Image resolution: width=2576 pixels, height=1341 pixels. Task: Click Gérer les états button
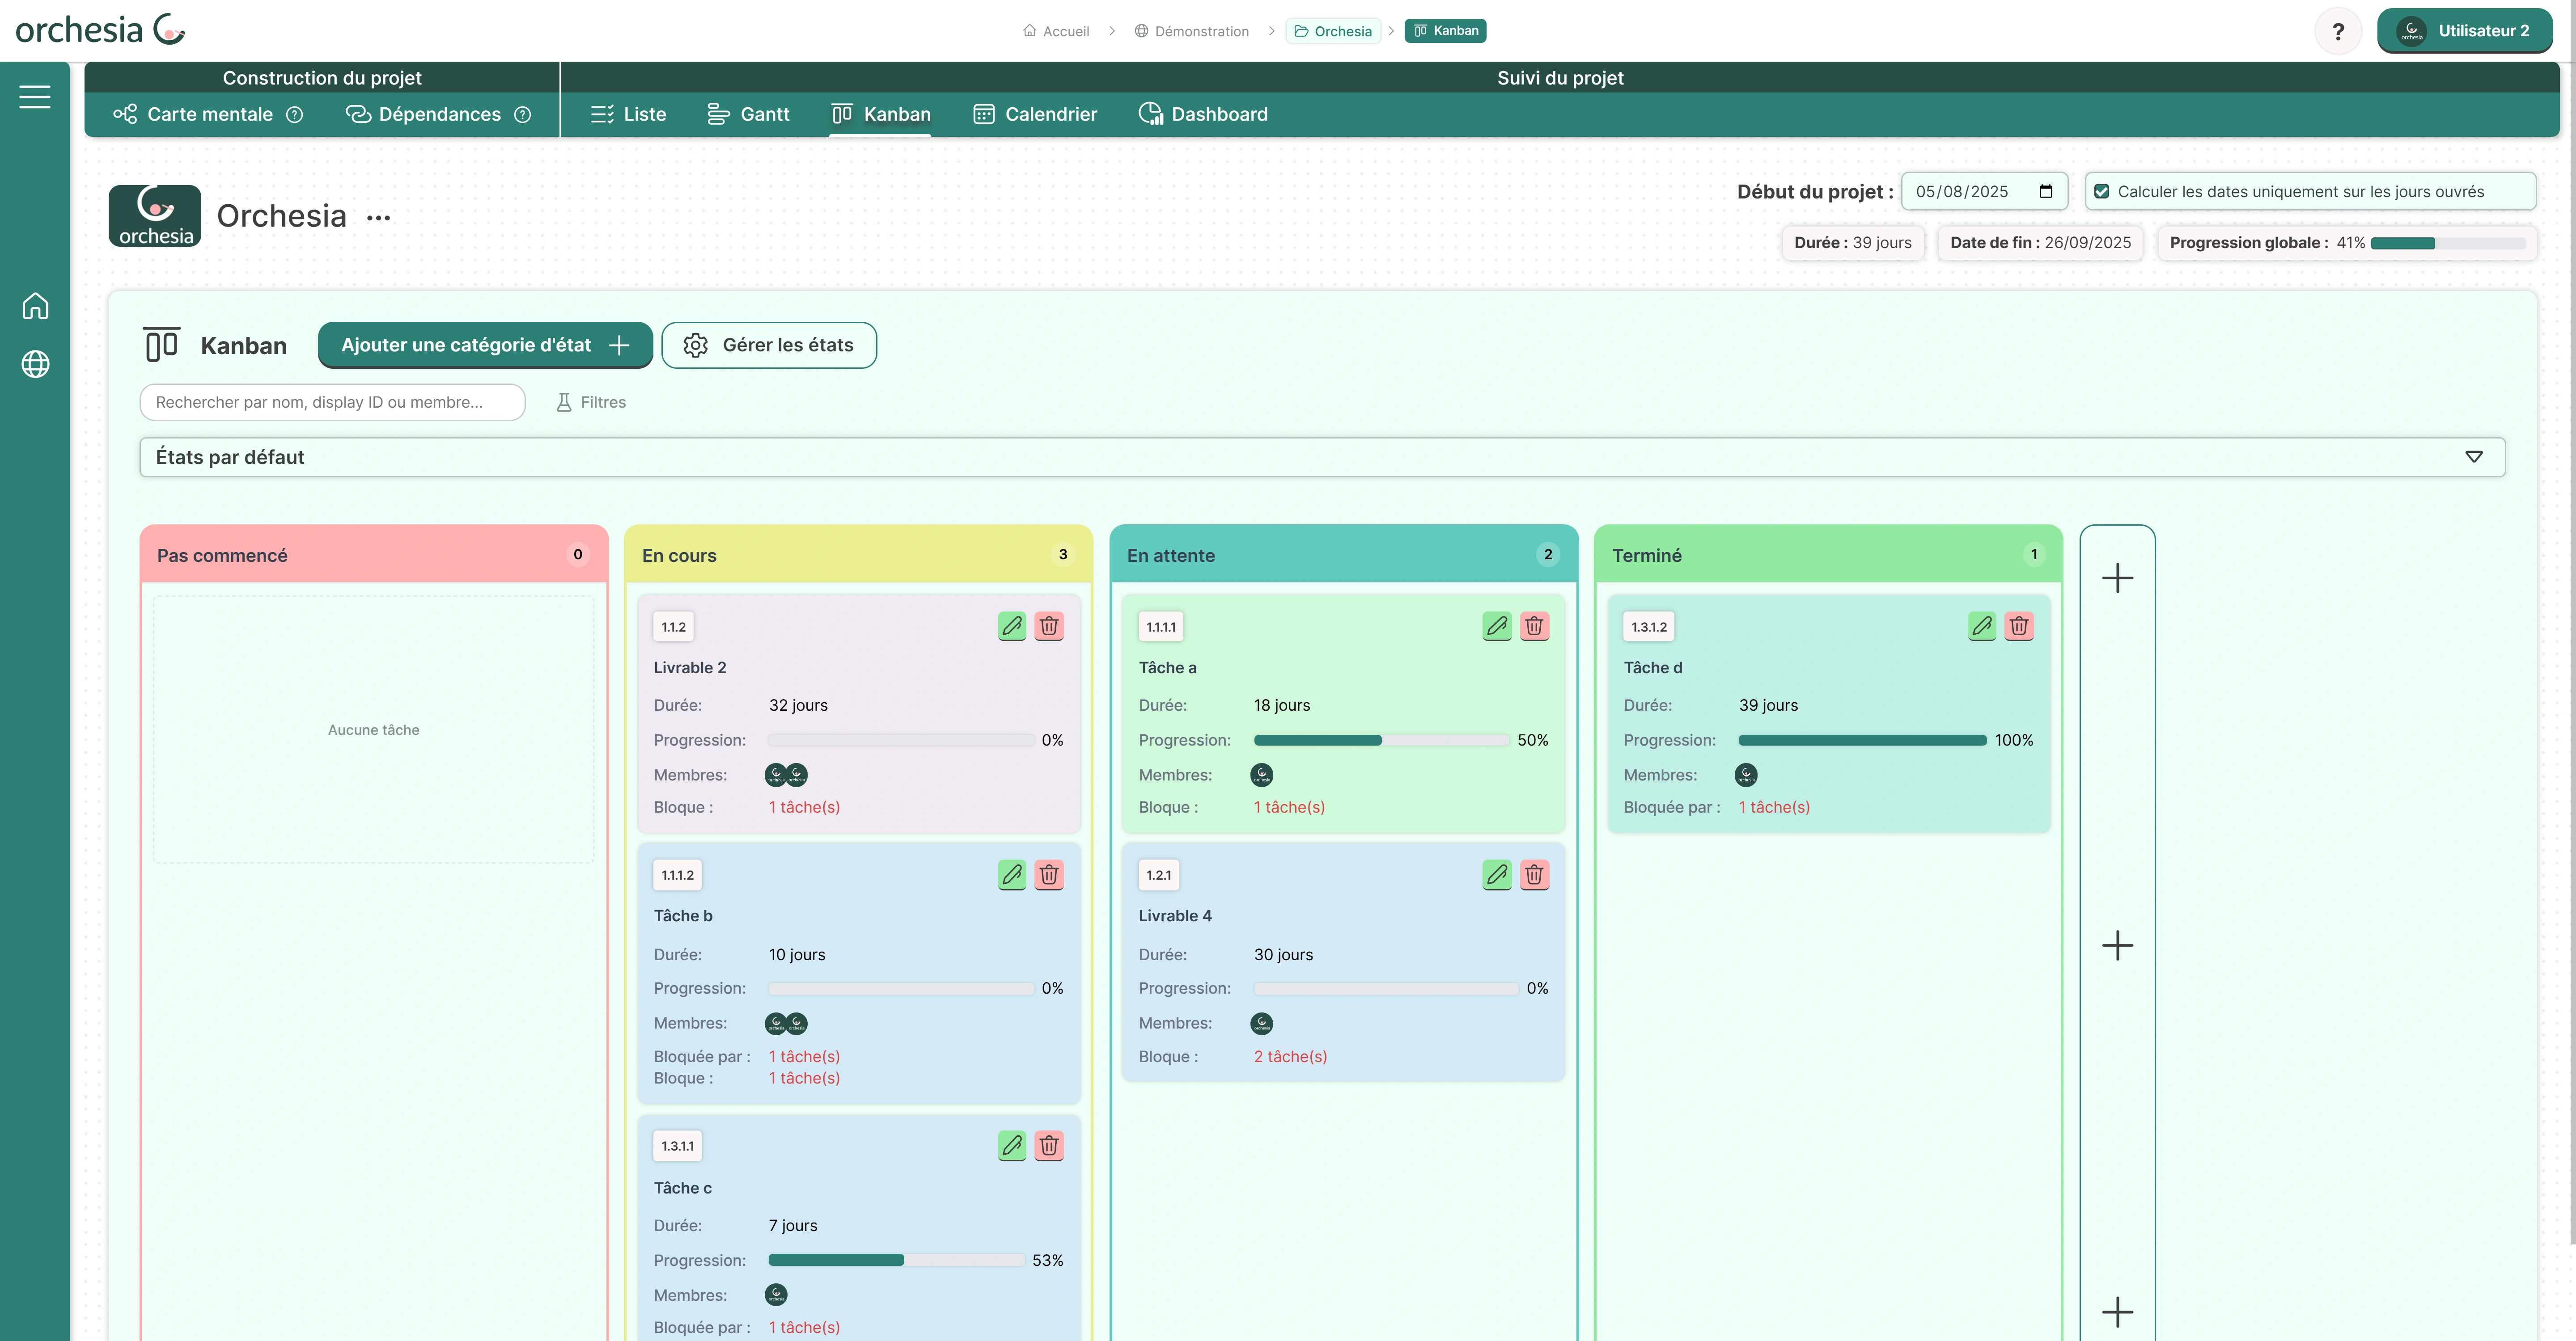point(769,345)
